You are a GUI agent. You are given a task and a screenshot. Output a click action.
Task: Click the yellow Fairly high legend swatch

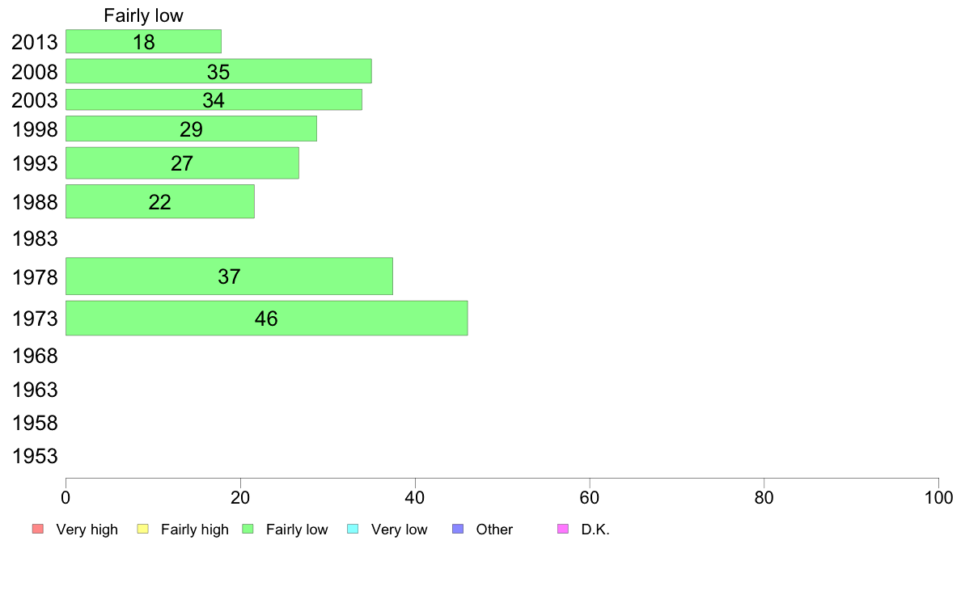[x=143, y=529]
